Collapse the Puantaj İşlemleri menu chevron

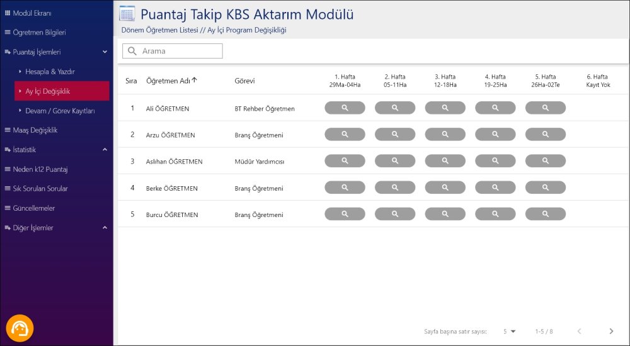point(105,52)
